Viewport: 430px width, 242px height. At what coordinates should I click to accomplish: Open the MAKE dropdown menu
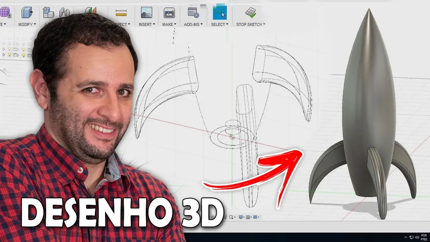point(169,25)
